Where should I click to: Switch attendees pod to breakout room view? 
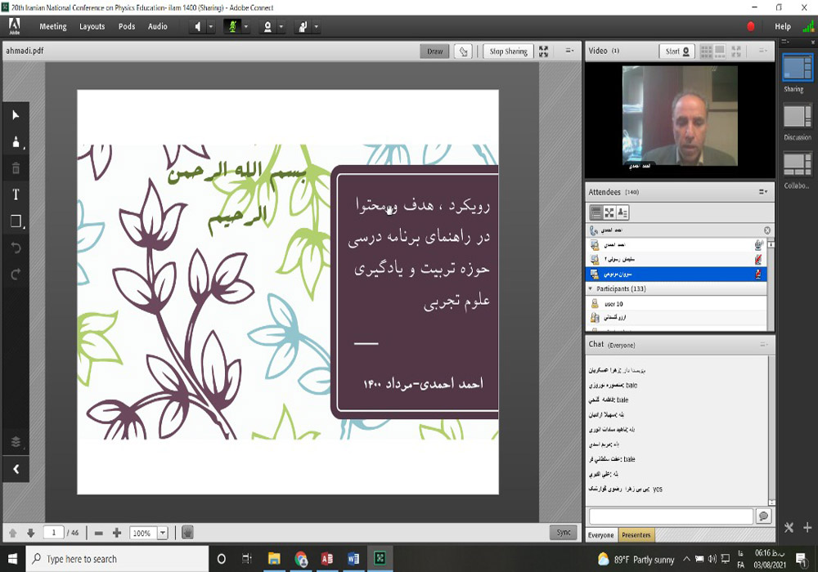pos(609,212)
